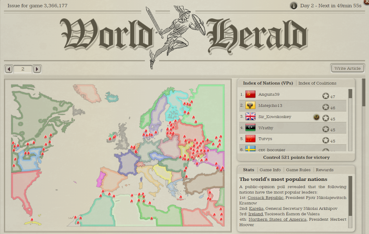
Task: Switch to Index of Coalitions tab
Action: (317, 83)
